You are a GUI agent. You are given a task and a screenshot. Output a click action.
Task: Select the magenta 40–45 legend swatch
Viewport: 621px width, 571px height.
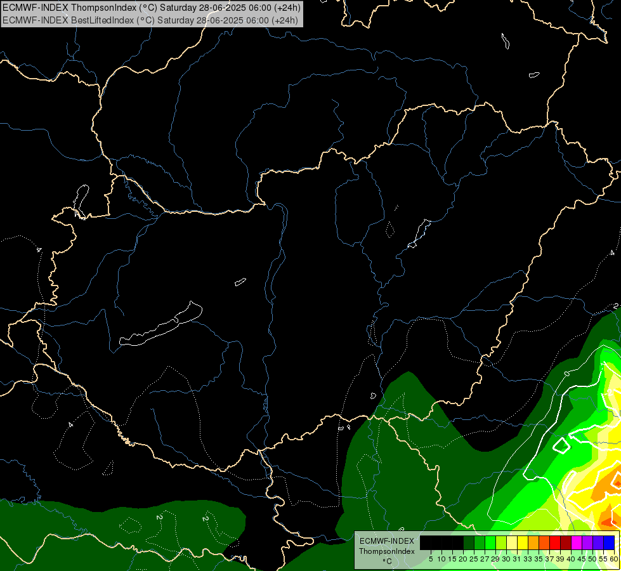576,542
